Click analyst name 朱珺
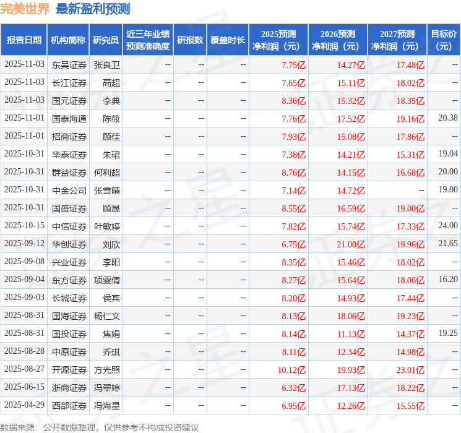Viewport: 461px width, 433px height. (x=111, y=155)
